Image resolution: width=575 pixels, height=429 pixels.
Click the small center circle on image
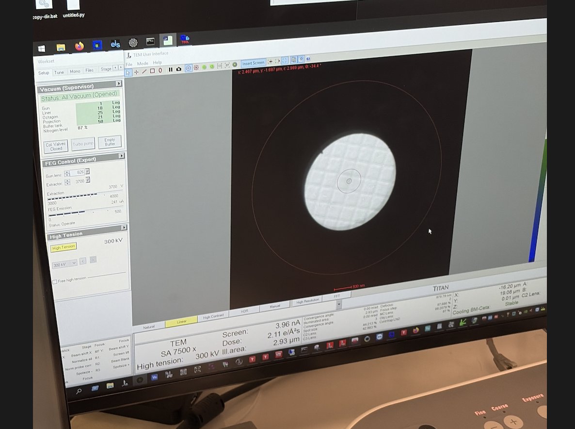pyautogui.click(x=349, y=181)
